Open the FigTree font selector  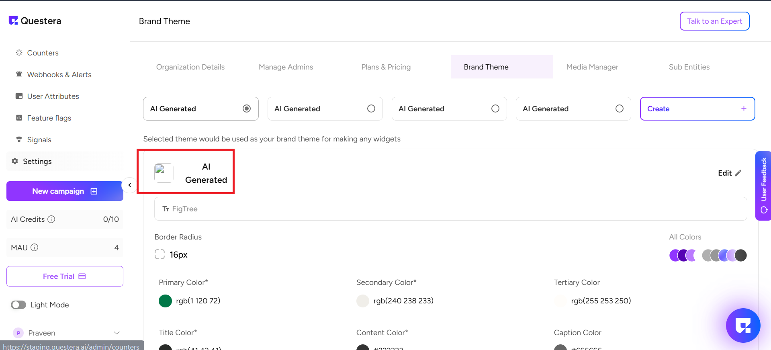click(450, 209)
